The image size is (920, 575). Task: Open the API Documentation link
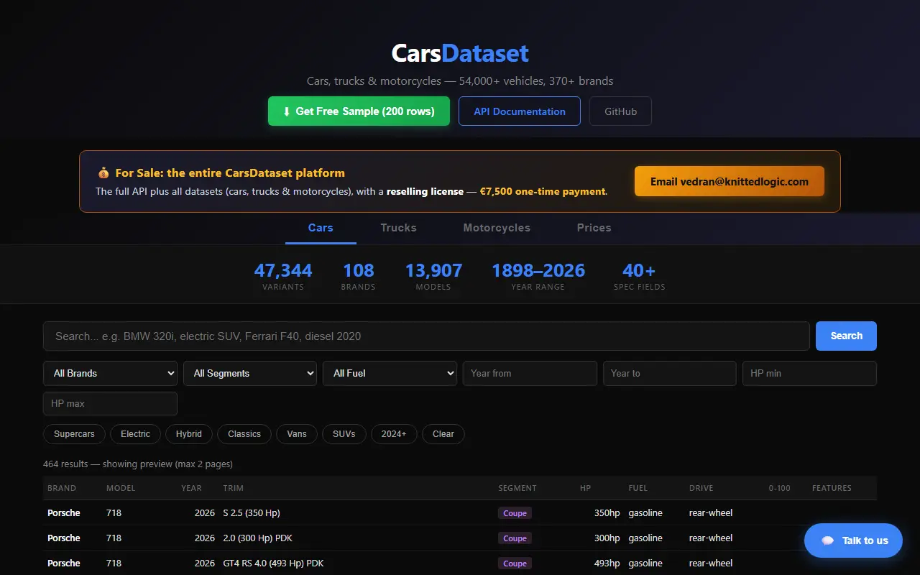pyautogui.click(x=520, y=111)
